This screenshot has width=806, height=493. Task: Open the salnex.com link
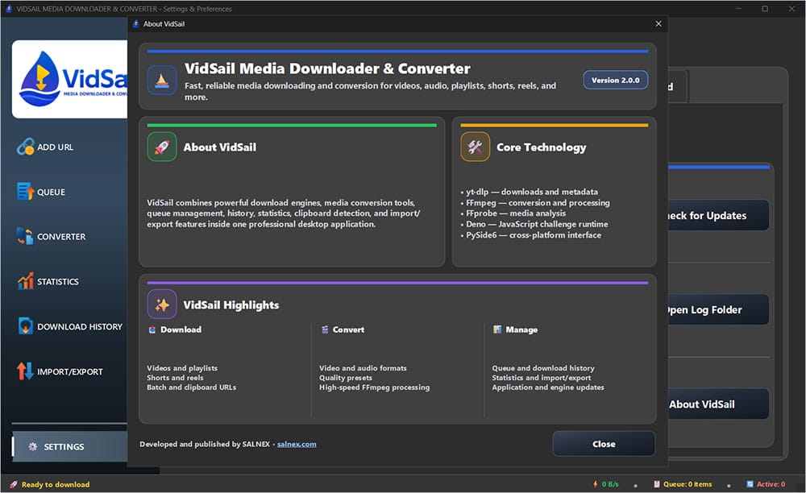tap(297, 444)
